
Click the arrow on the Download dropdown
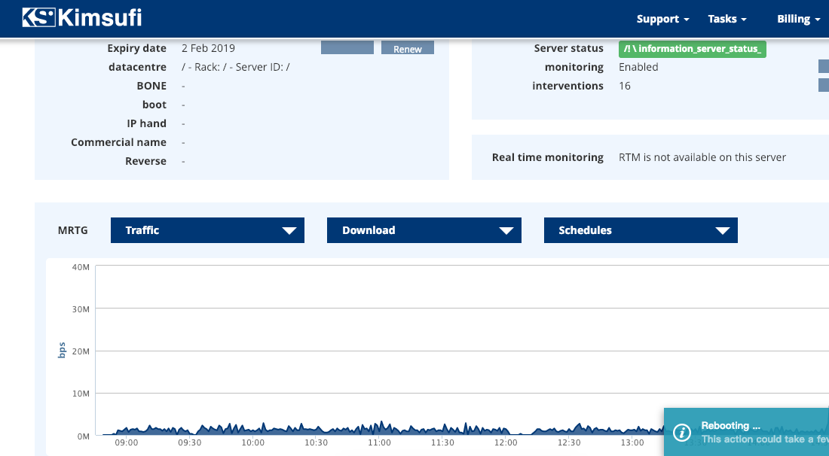[506, 231]
